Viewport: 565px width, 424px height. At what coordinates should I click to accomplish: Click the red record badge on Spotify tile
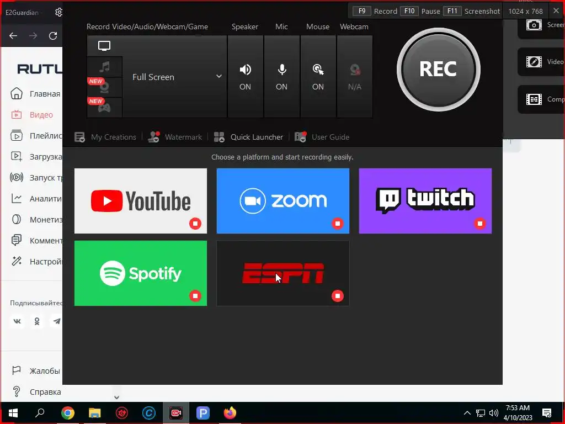point(195,296)
